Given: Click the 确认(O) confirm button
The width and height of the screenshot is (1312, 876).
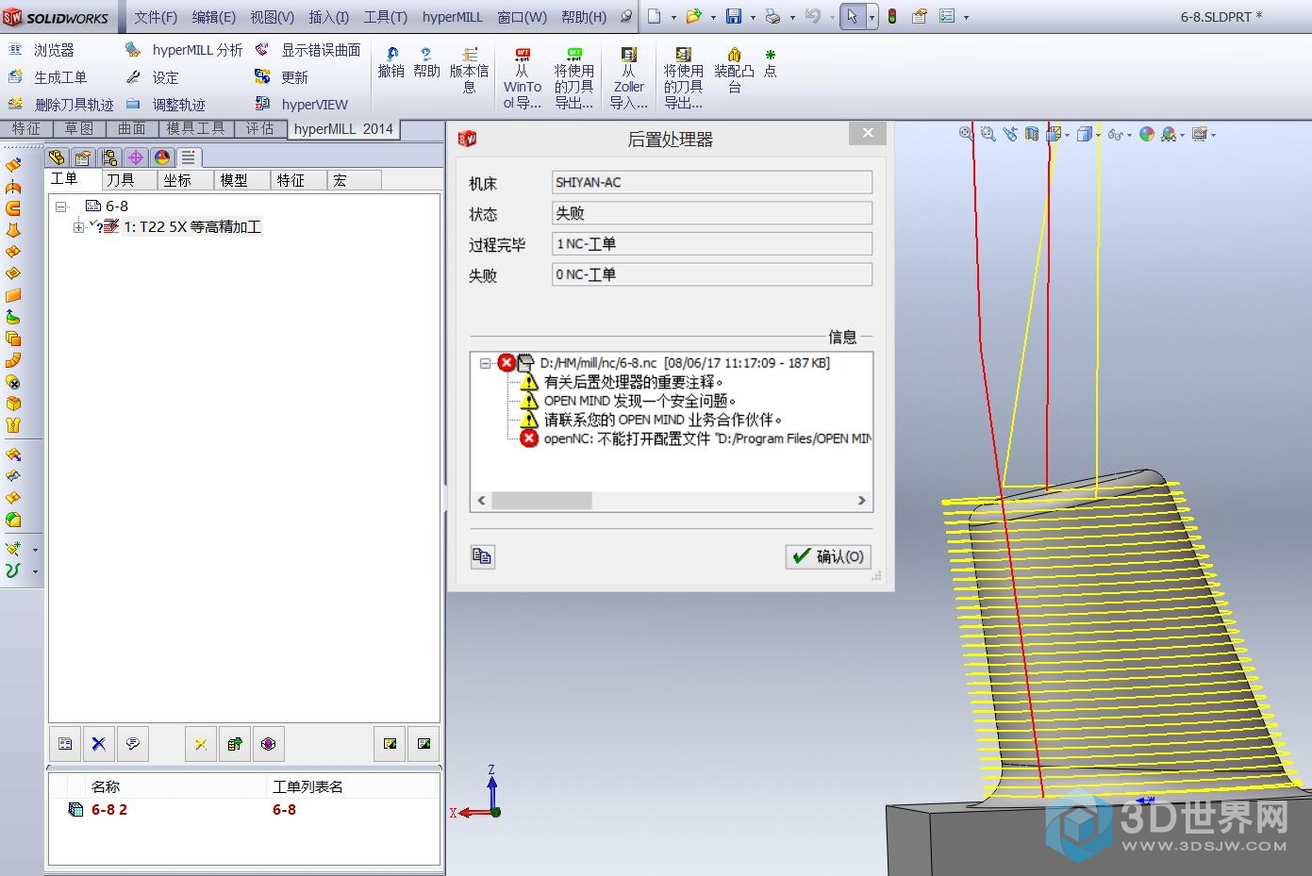Looking at the screenshot, I should click(x=828, y=556).
